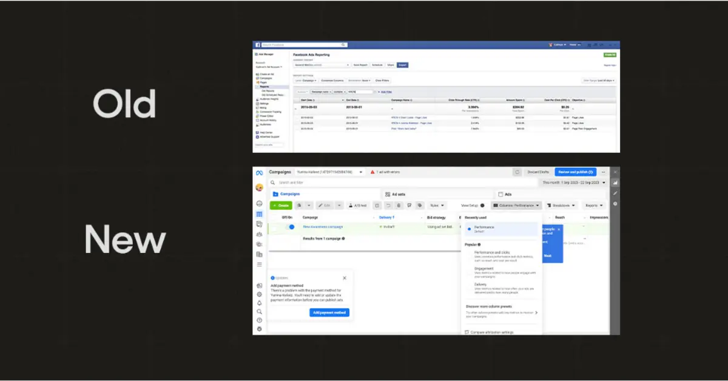The image size is (728, 381).
Task: Open the notifications bell in new sidebar
Action: pos(259,303)
